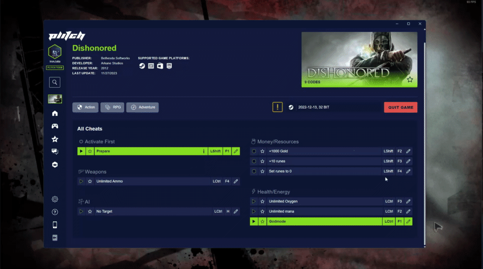Edit hotkey for Unlimited mana
Image resolution: width=483 pixels, height=269 pixels.
[x=408, y=212]
